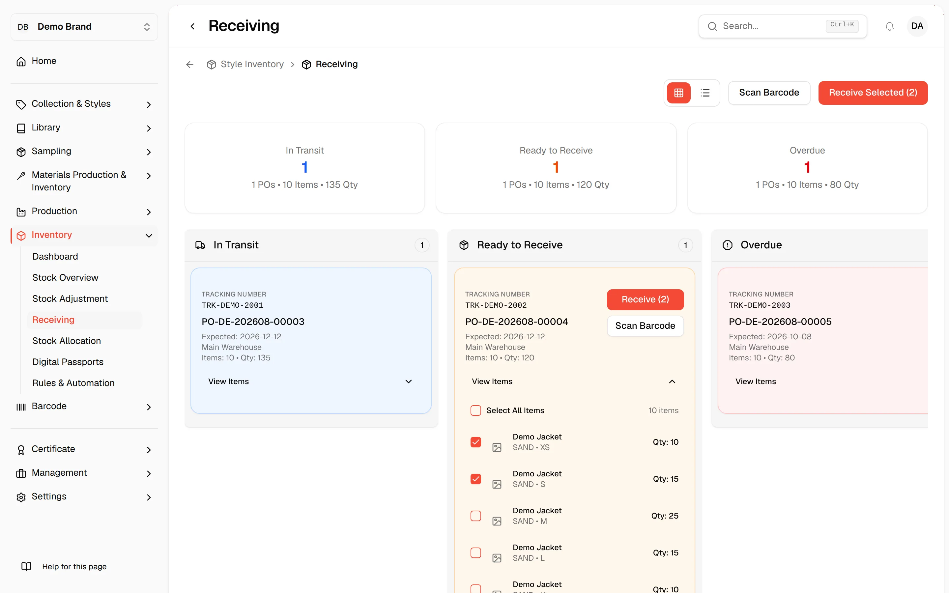The height and width of the screenshot is (593, 949).
Task: Click Scan Barcode in TRK-DEMO-2002 card
Action: pos(645,326)
